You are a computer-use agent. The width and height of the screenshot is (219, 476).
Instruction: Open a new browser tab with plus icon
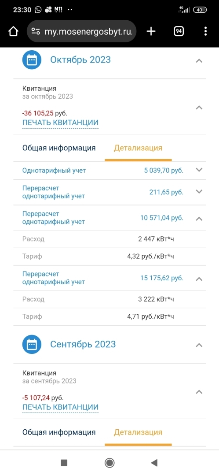[x=151, y=31]
